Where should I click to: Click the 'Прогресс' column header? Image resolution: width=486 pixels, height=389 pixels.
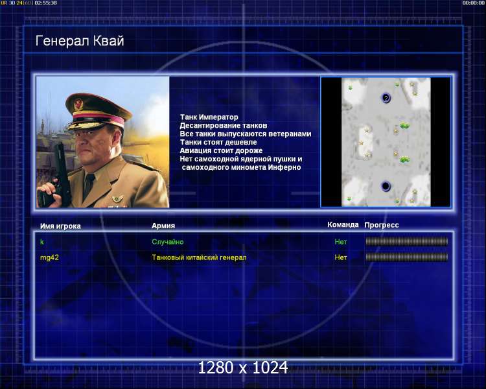pos(382,225)
